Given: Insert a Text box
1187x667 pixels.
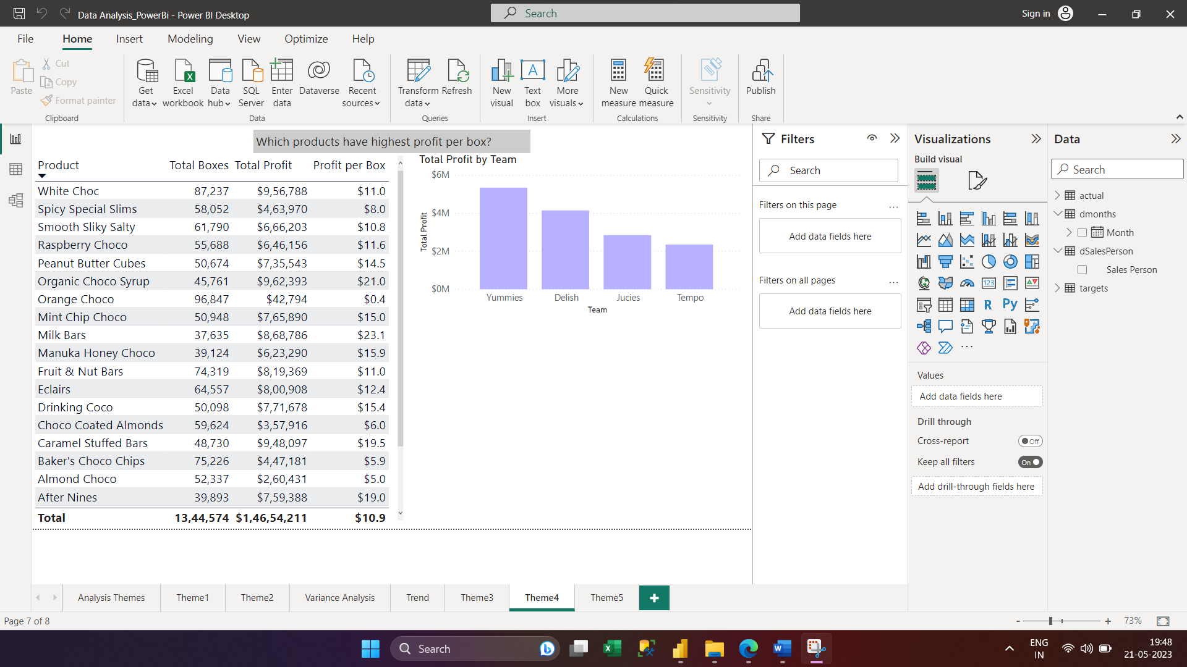Looking at the screenshot, I should pos(532,83).
